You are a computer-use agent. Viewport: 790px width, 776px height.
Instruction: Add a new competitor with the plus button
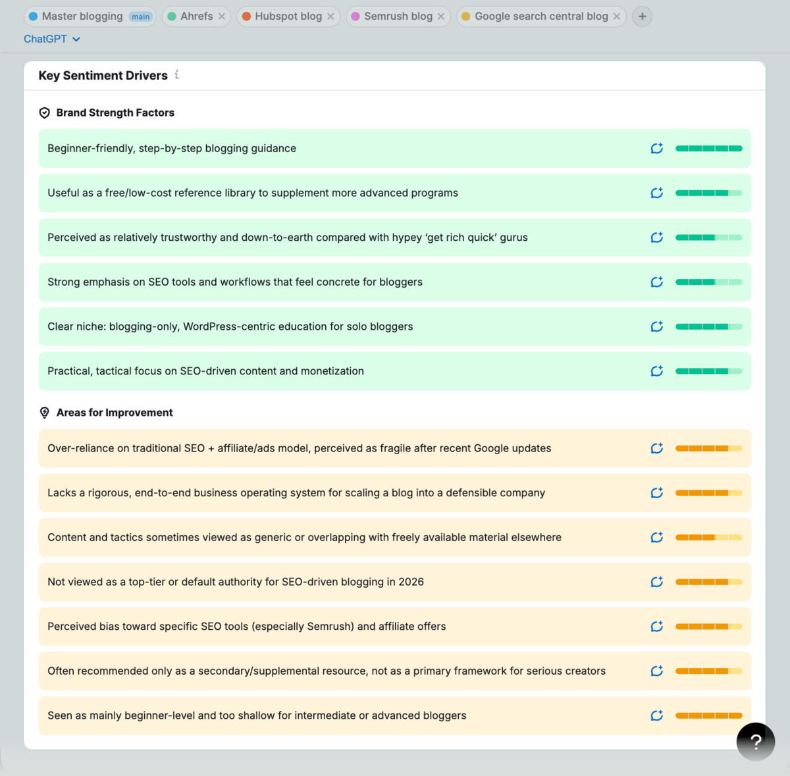642,16
